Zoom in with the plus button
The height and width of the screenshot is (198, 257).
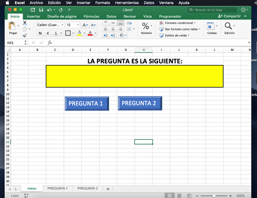coord(230,196)
